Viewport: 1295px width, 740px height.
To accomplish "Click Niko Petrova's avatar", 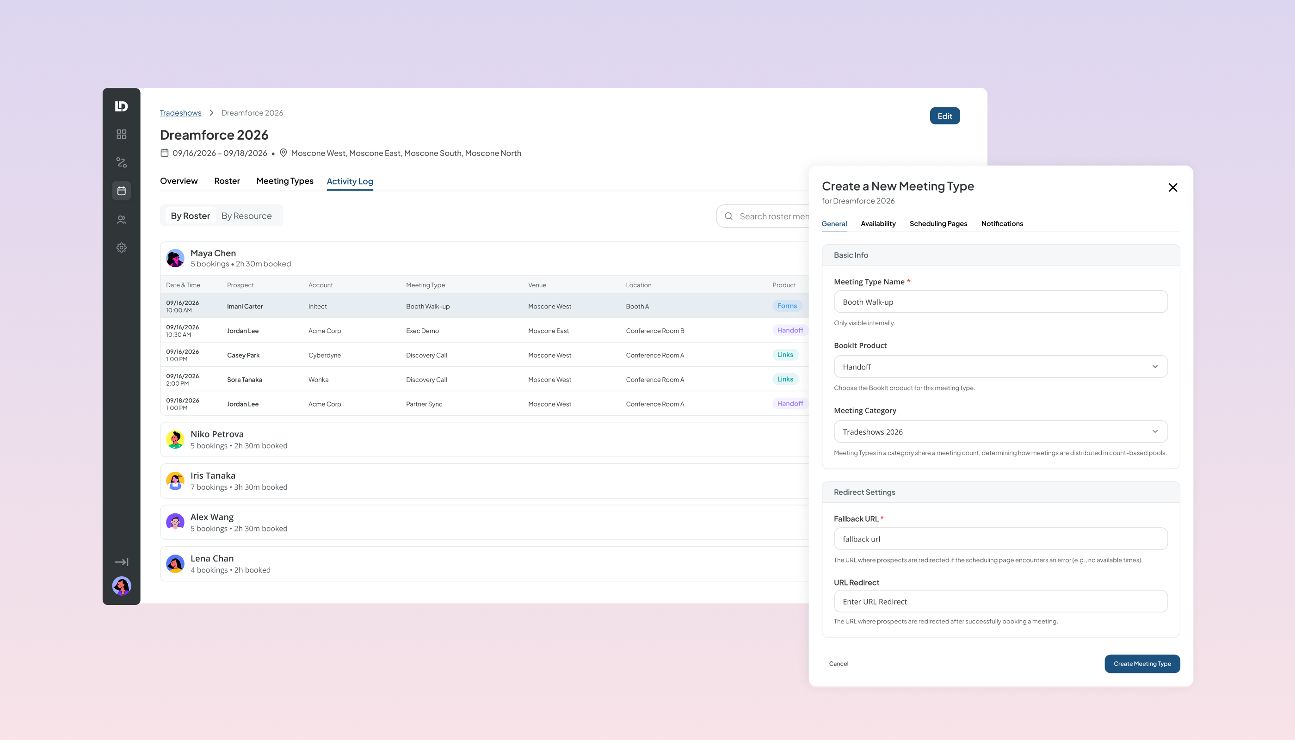I will tap(175, 440).
